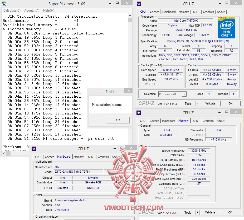Open Calculate(C) menu in Super PI
The image size is (244, 220).
coord(12,11)
